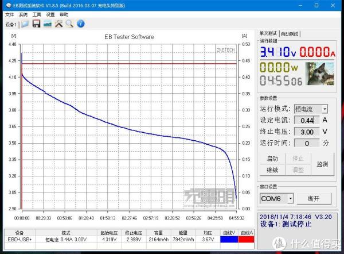Open the tools hammer-and-wrench settings icon
344x254 pixels.
point(58,24)
